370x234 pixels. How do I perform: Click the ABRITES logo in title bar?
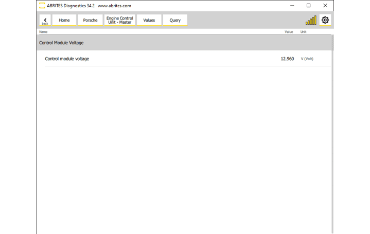tap(42, 6)
